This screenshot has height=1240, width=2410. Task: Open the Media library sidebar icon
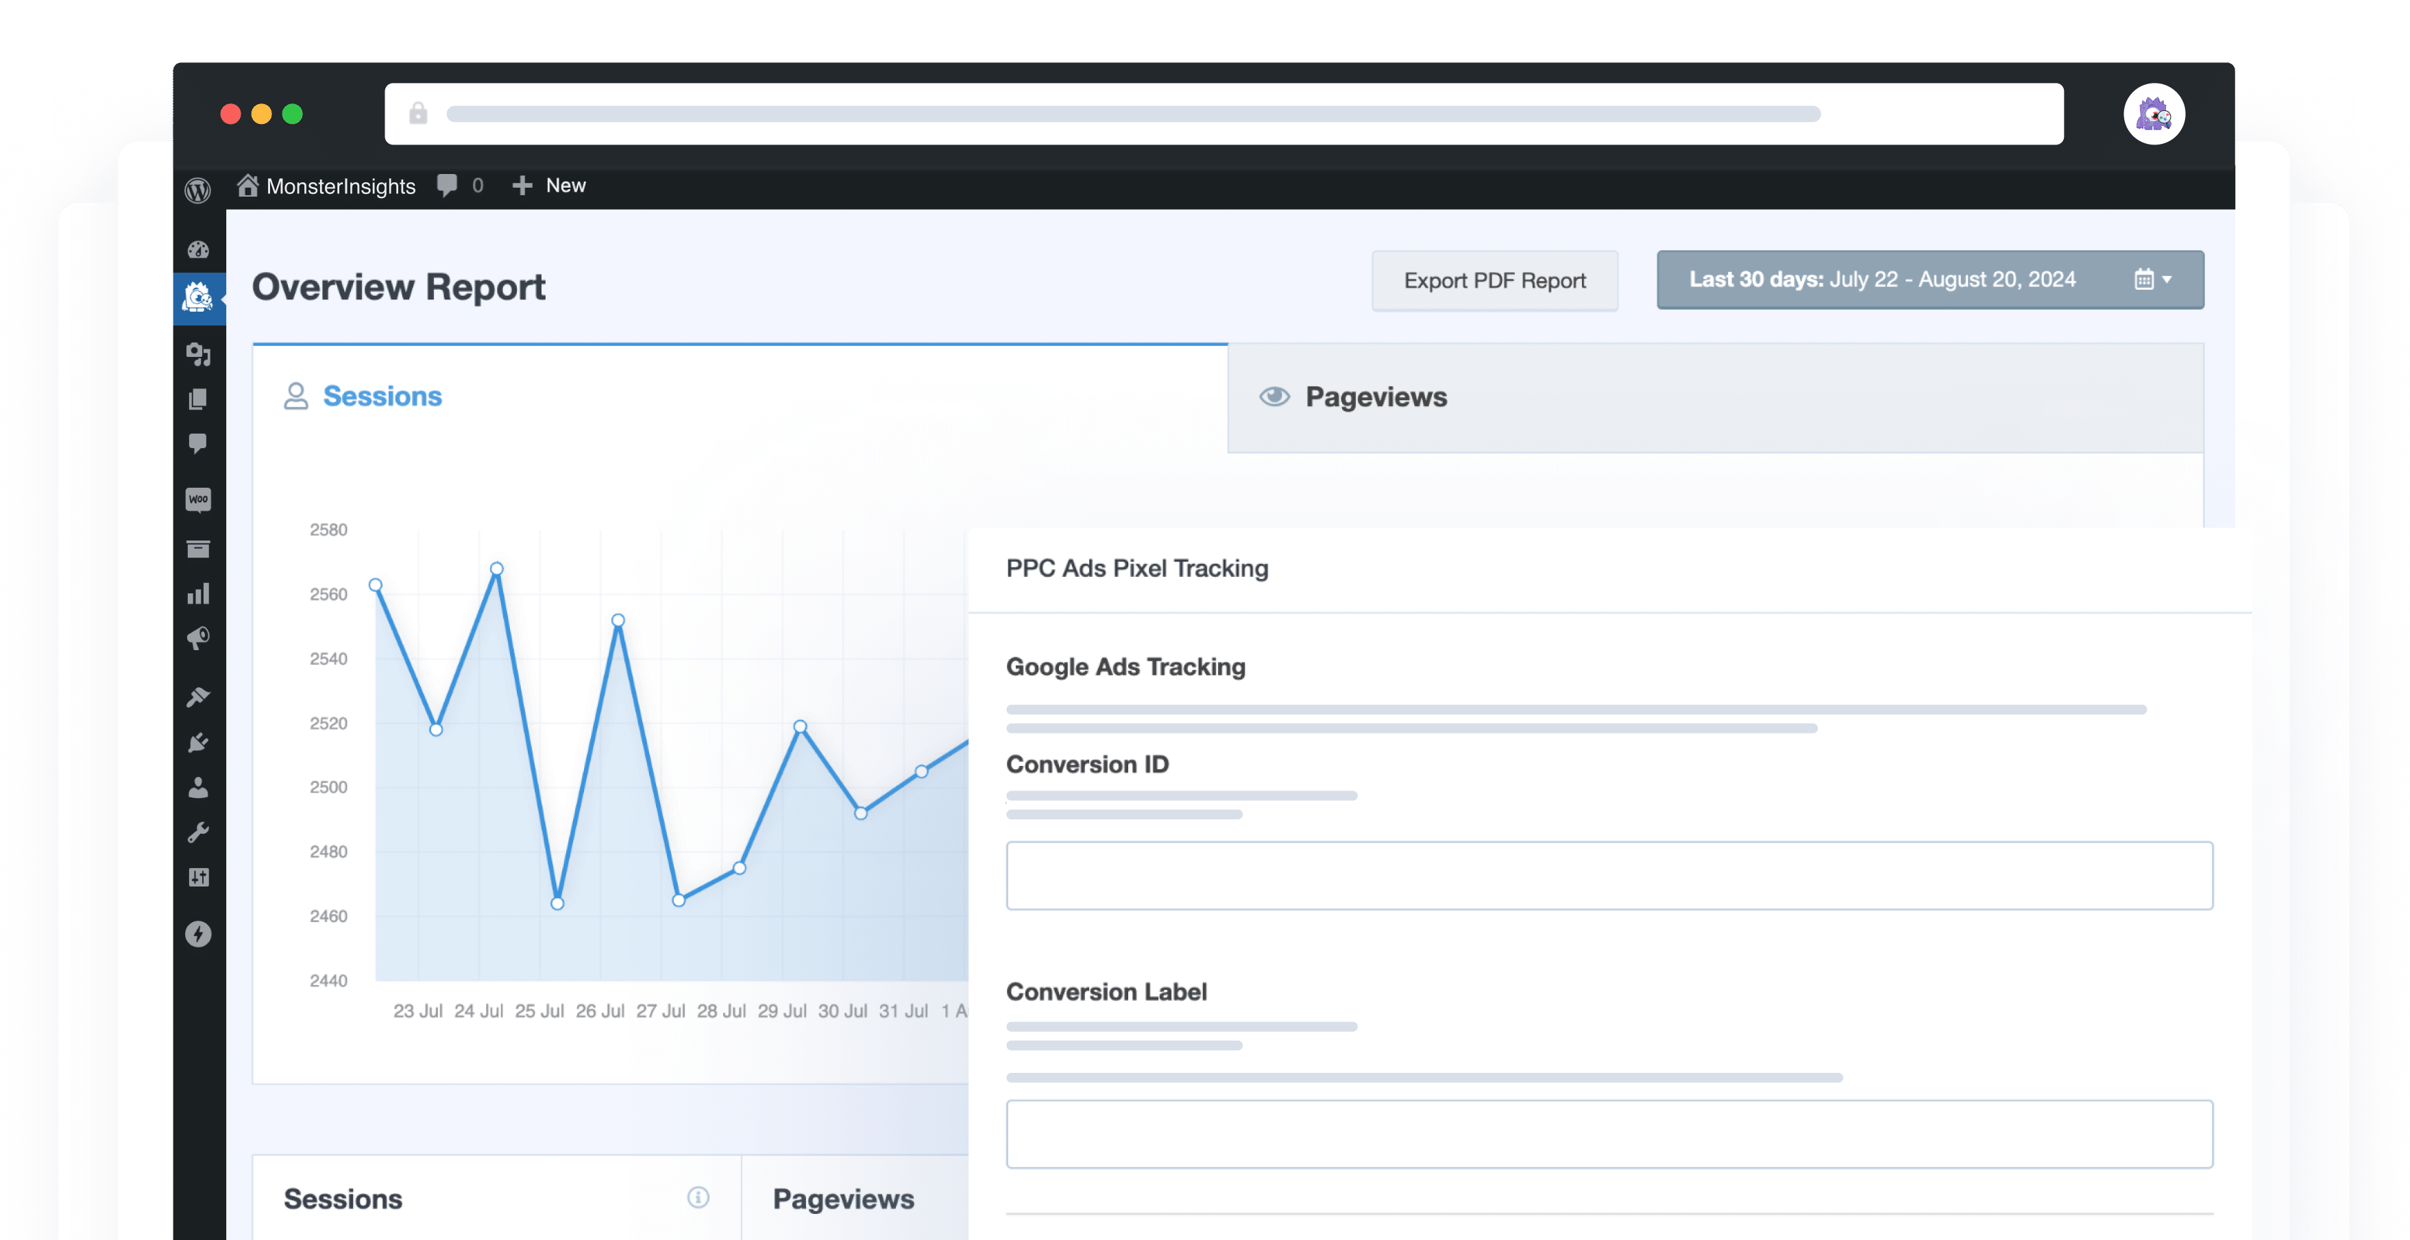(198, 354)
